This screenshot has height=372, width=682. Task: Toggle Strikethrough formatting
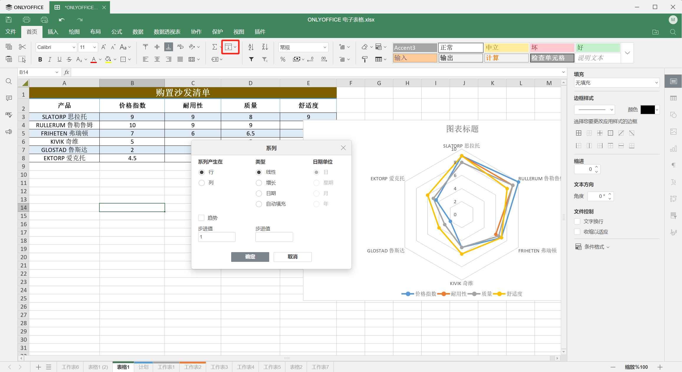pyautogui.click(x=69, y=59)
